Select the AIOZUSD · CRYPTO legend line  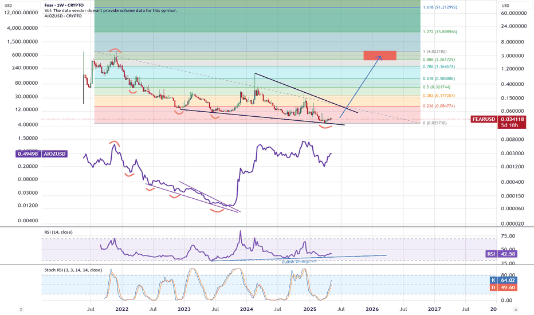(x=63, y=16)
